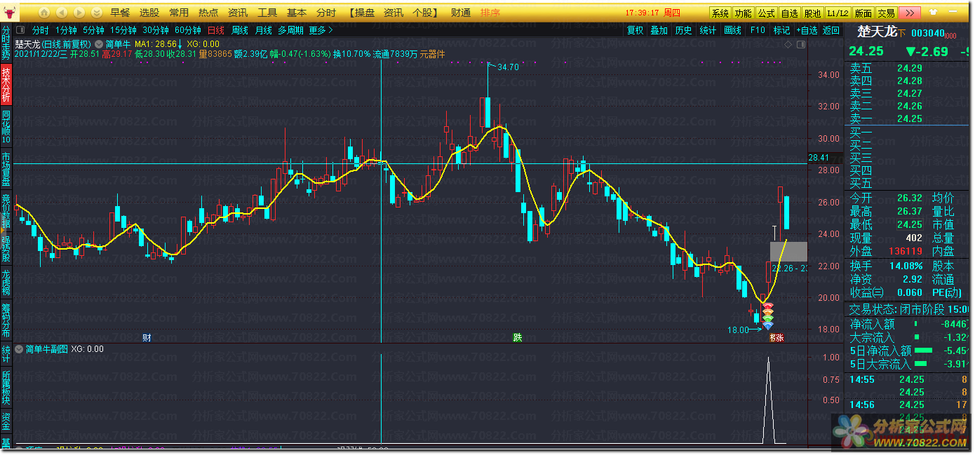Click the 自选 button in top bar

tap(789, 13)
